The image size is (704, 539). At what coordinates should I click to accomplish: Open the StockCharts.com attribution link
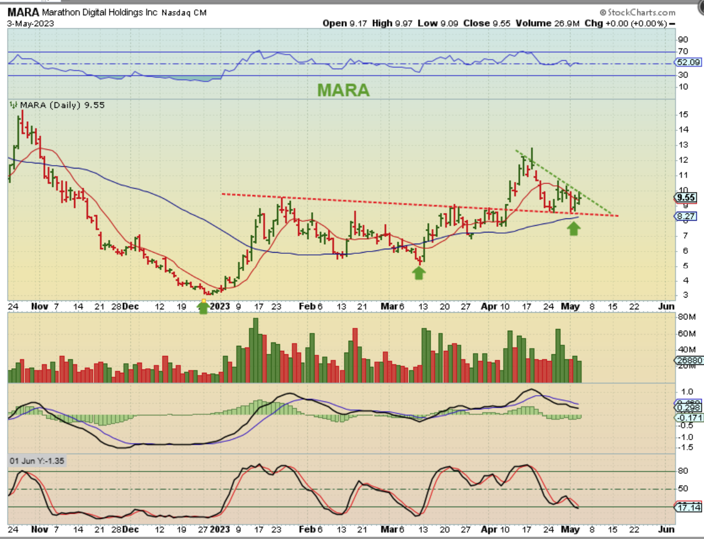(x=637, y=12)
